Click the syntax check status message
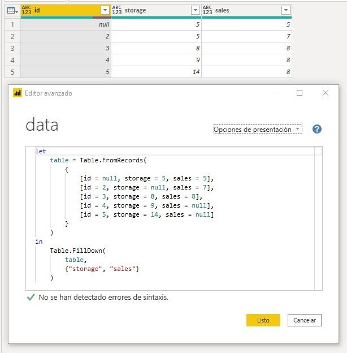The width and height of the screenshot is (347, 353). [103, 298]
